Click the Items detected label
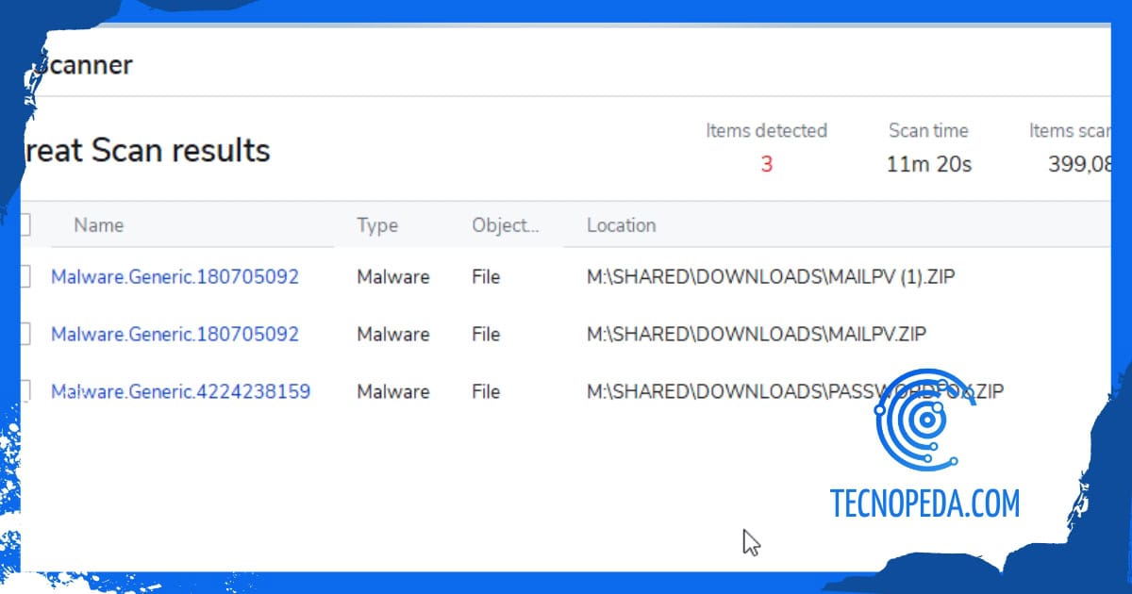Viewport: 1132px width, 594px height. 766,130
